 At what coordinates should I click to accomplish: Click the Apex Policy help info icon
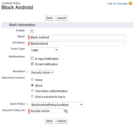[27, 104]
